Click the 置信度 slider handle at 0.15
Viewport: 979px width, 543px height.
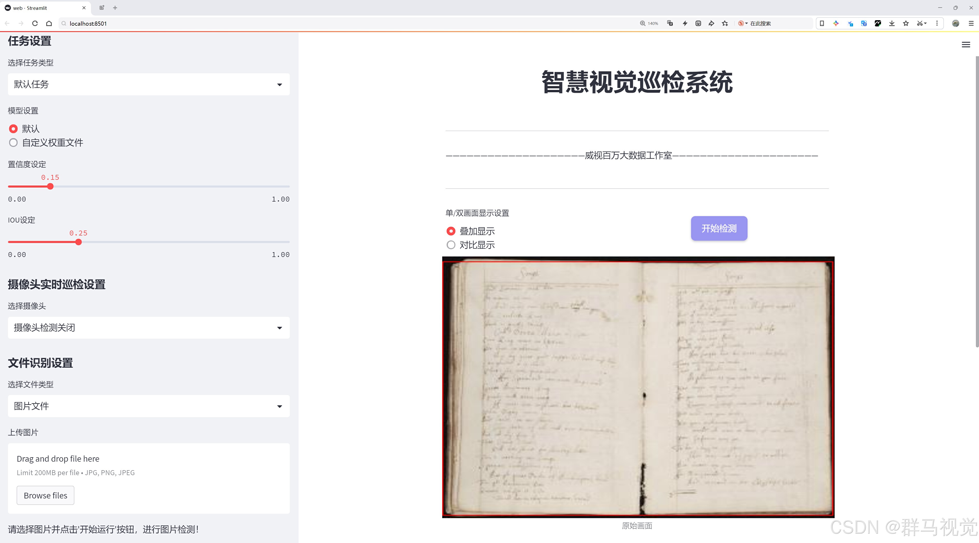(x=50, y=187)
